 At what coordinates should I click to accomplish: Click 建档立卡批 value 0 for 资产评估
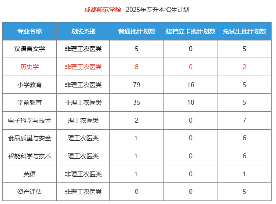[191, 192]
